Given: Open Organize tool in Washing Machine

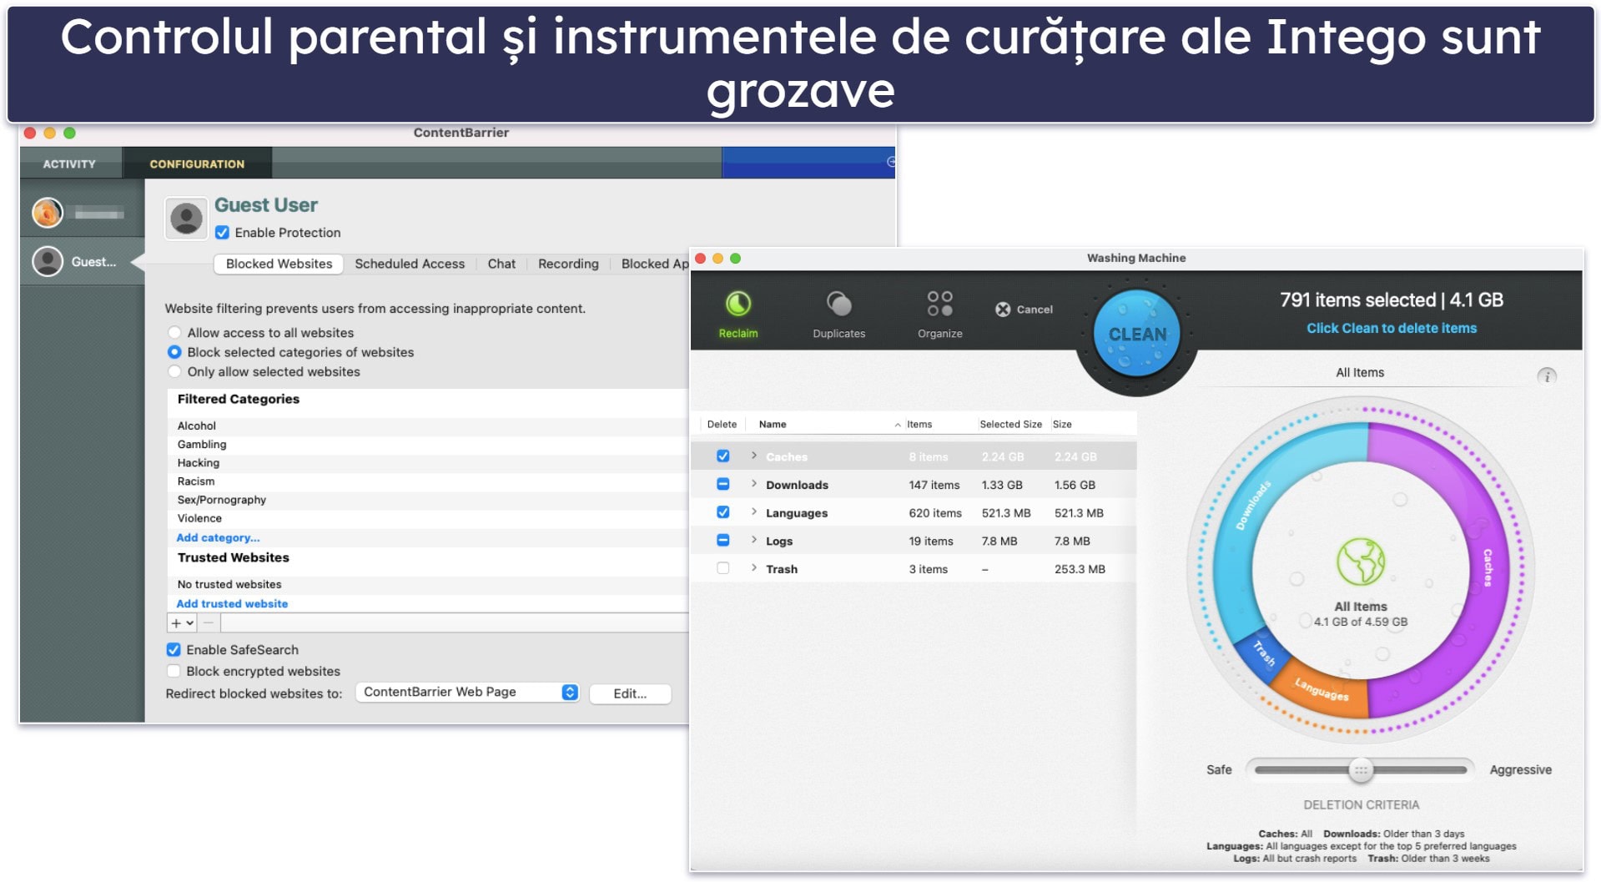Looking at the screenshot, I should [x=939, y=315].
